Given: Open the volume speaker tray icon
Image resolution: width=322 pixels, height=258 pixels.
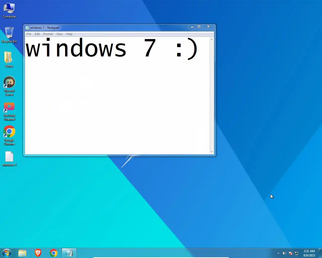Looking at the screenshot, I should [284, 253].
